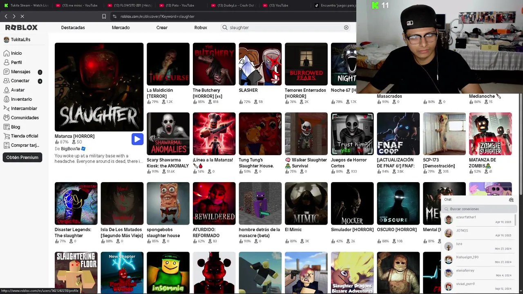Open the El Mimic game thumbnail
This screenshot has height=294, width=523.
tap(306, 203)
